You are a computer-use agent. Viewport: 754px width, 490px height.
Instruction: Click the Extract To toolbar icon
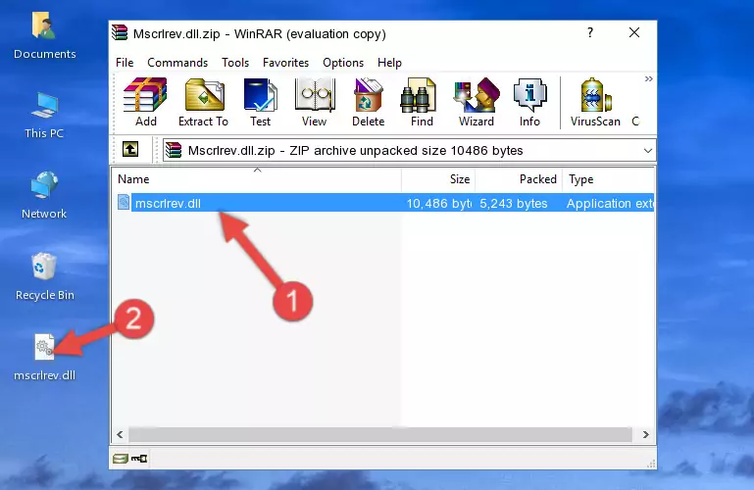[x=203, y=102]
